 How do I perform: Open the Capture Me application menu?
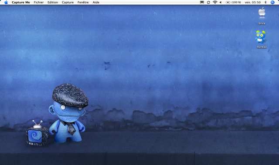click(x=21, y=2)
